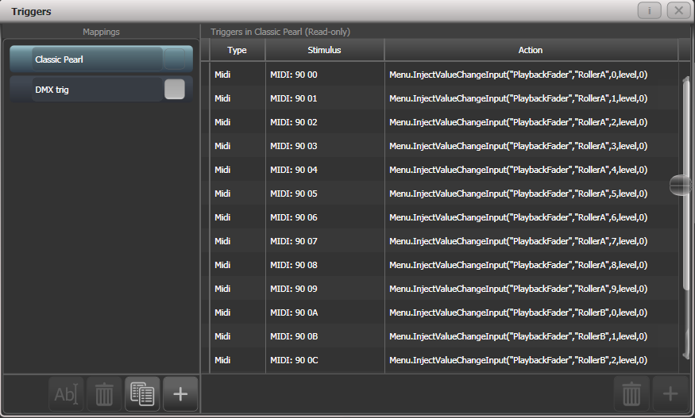Viewport: 695px width, 418px height.
Task: Select the MIDI: 90 06 stimulus cell
Action: coord(325,217)
